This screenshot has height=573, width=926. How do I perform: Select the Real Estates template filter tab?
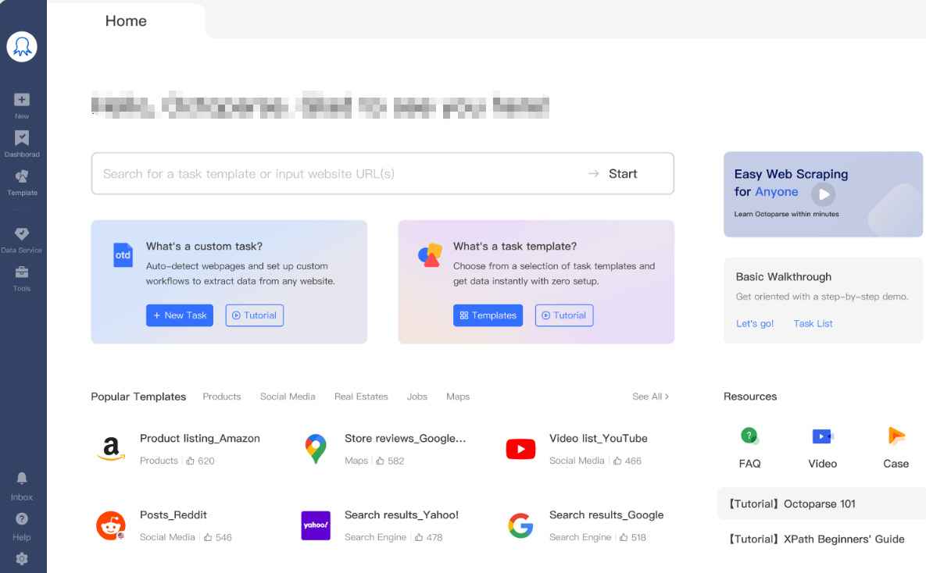tap(361, 397)
